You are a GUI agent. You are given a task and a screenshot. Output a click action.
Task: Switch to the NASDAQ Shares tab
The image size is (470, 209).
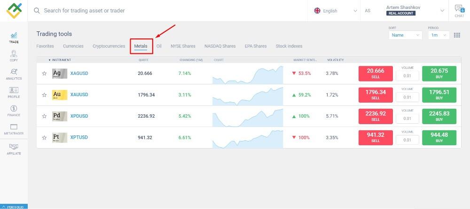click(x=220, y=46)
